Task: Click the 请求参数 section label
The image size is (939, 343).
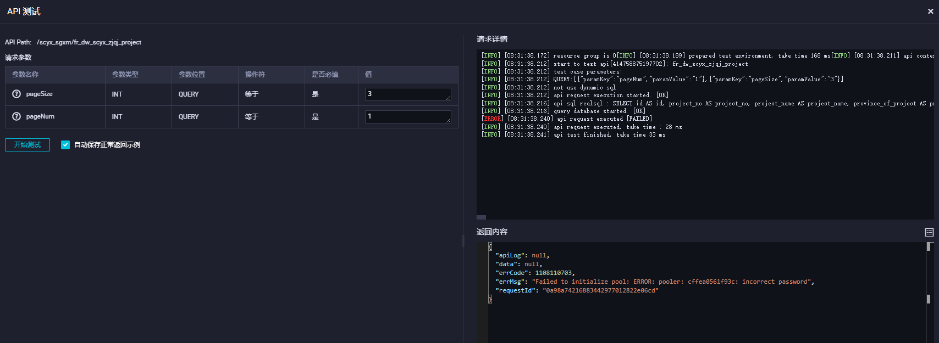Action: tap(18, 58)
